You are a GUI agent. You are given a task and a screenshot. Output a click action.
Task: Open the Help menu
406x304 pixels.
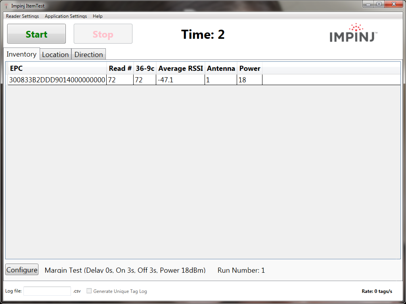coord(98,16)
